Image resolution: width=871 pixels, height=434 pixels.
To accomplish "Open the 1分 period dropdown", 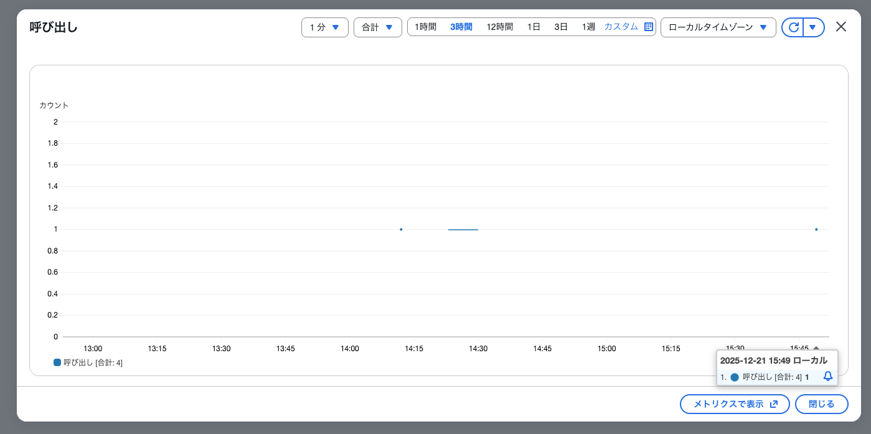I will (x=324, y=27).
